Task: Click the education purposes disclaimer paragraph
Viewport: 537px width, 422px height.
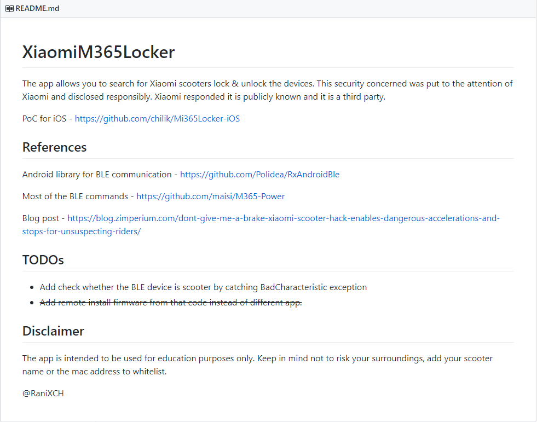Action: [257, 365]
